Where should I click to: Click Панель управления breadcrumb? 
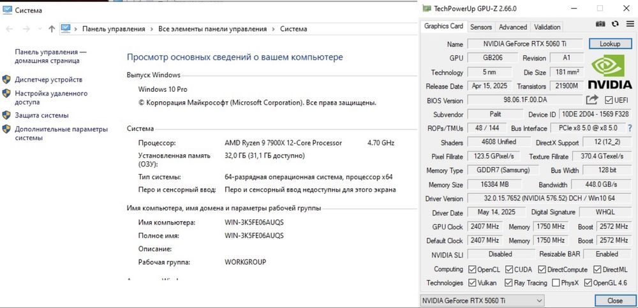(x=114, y=29)
